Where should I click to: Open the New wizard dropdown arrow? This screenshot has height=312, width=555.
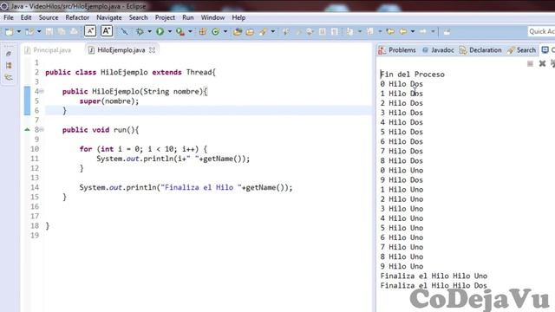point(19,32)
